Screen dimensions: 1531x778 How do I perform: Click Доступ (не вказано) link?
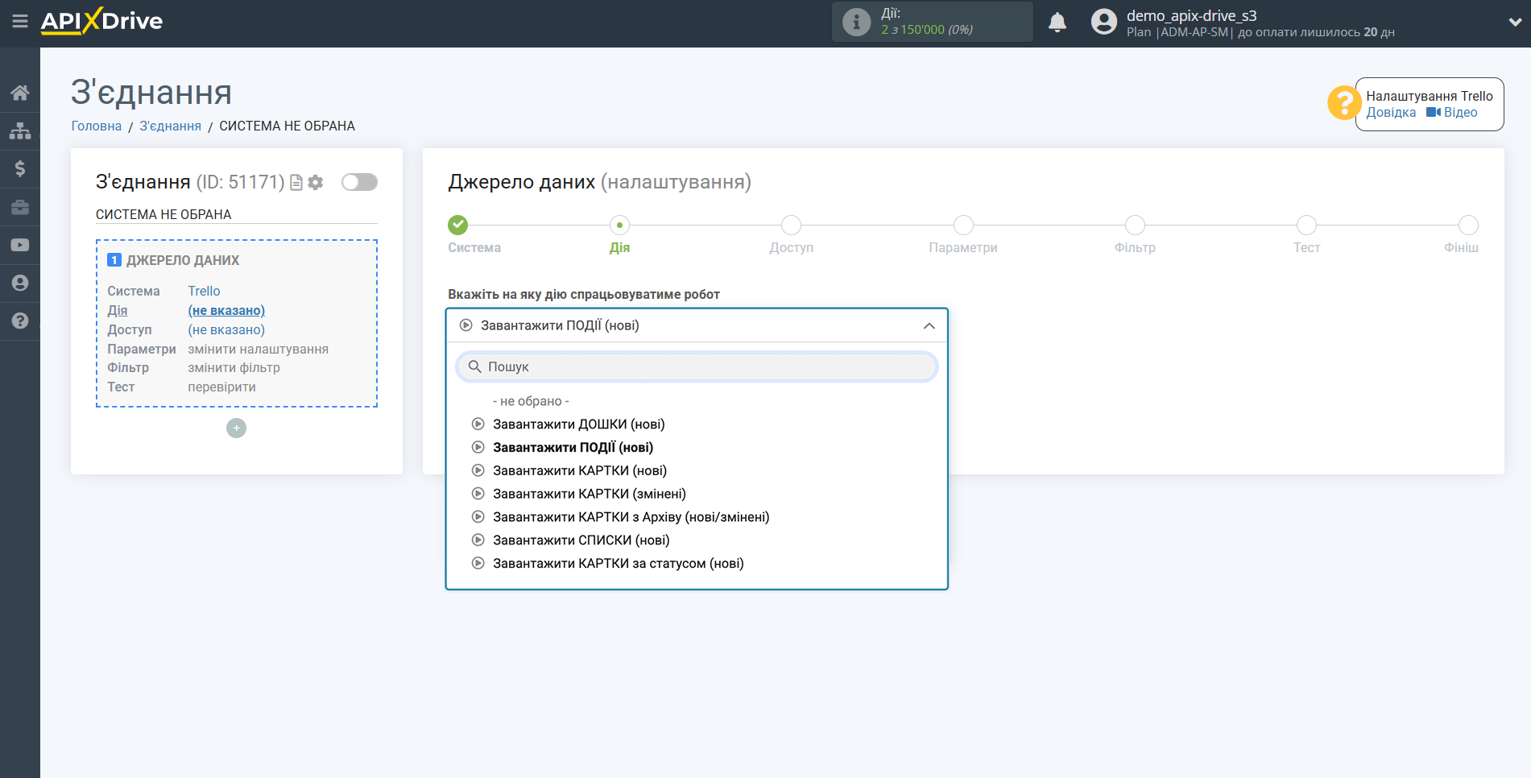(x=226, y=329)
